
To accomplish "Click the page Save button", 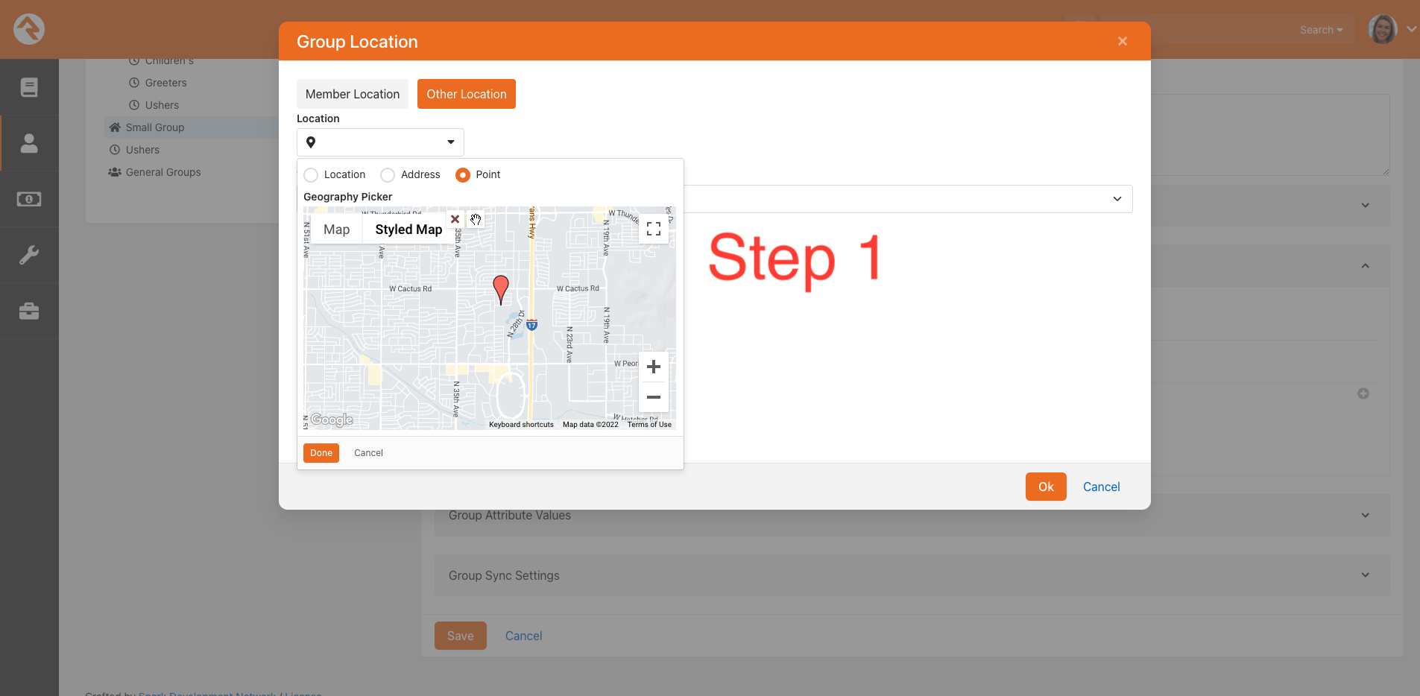I will click(x=461, y=636).
